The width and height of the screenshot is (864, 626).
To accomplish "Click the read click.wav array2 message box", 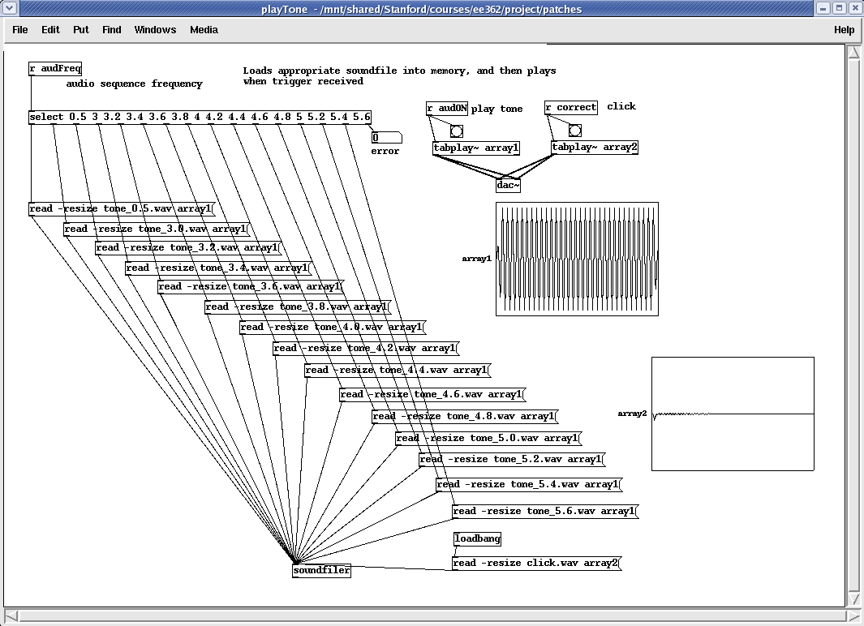I will (535, 563).
